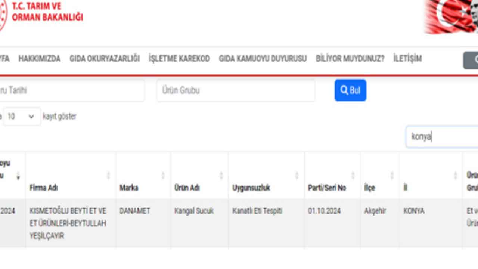This screenshot has height=269, width=478.
Task: Click the table search box containing konya
Action: click(441, 137)
